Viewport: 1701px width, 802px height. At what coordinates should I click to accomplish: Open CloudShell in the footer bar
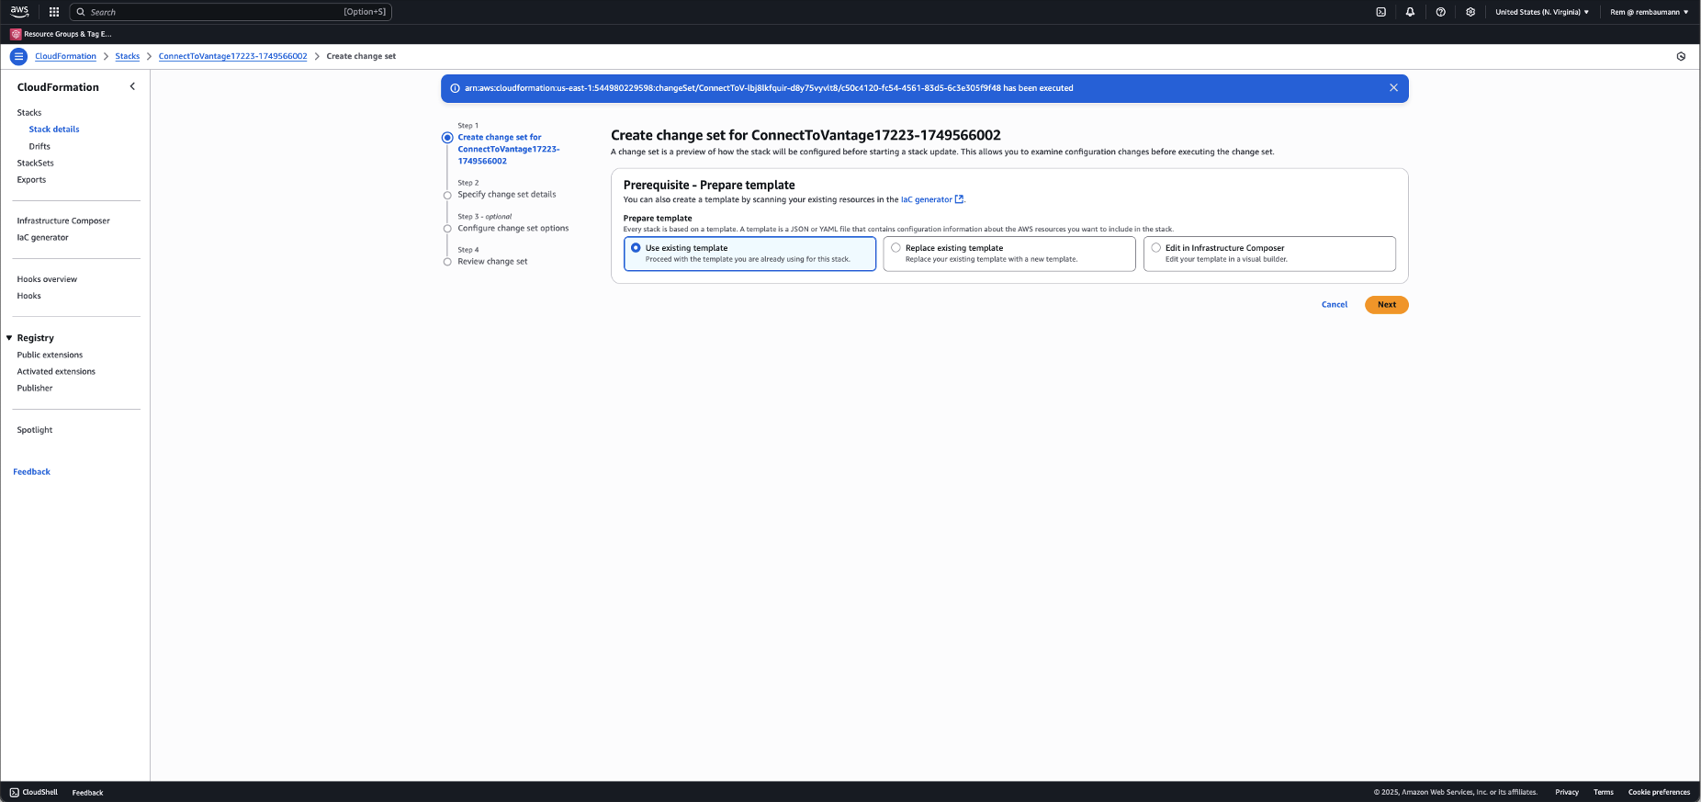(x=34, y=792)
